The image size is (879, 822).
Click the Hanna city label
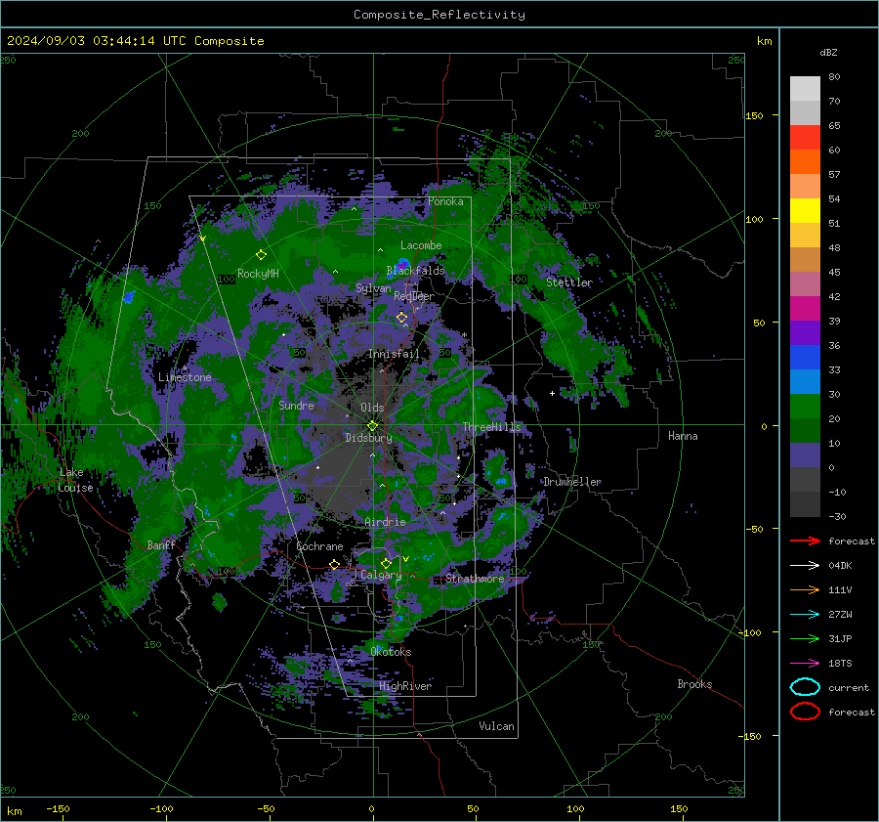[x=683, y=436]
